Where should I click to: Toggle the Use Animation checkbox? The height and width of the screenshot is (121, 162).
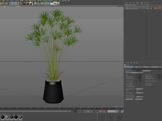(x=136, y=83)
